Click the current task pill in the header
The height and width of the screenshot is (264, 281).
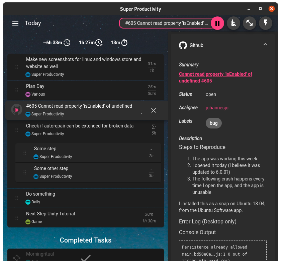[x=167, y=23]
